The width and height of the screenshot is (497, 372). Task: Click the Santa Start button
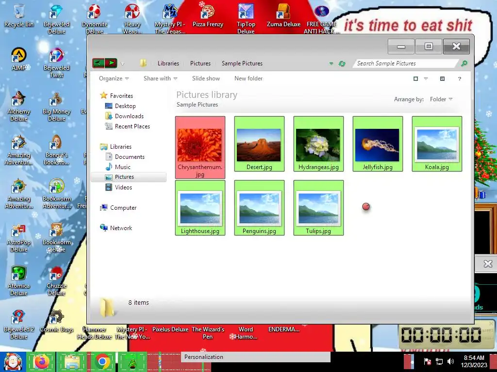click(13, 362)
